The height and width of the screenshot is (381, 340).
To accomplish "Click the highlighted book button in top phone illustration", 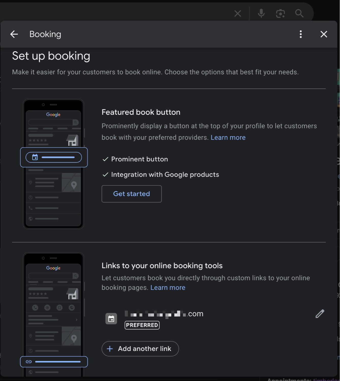I will [x=54, y=157].
